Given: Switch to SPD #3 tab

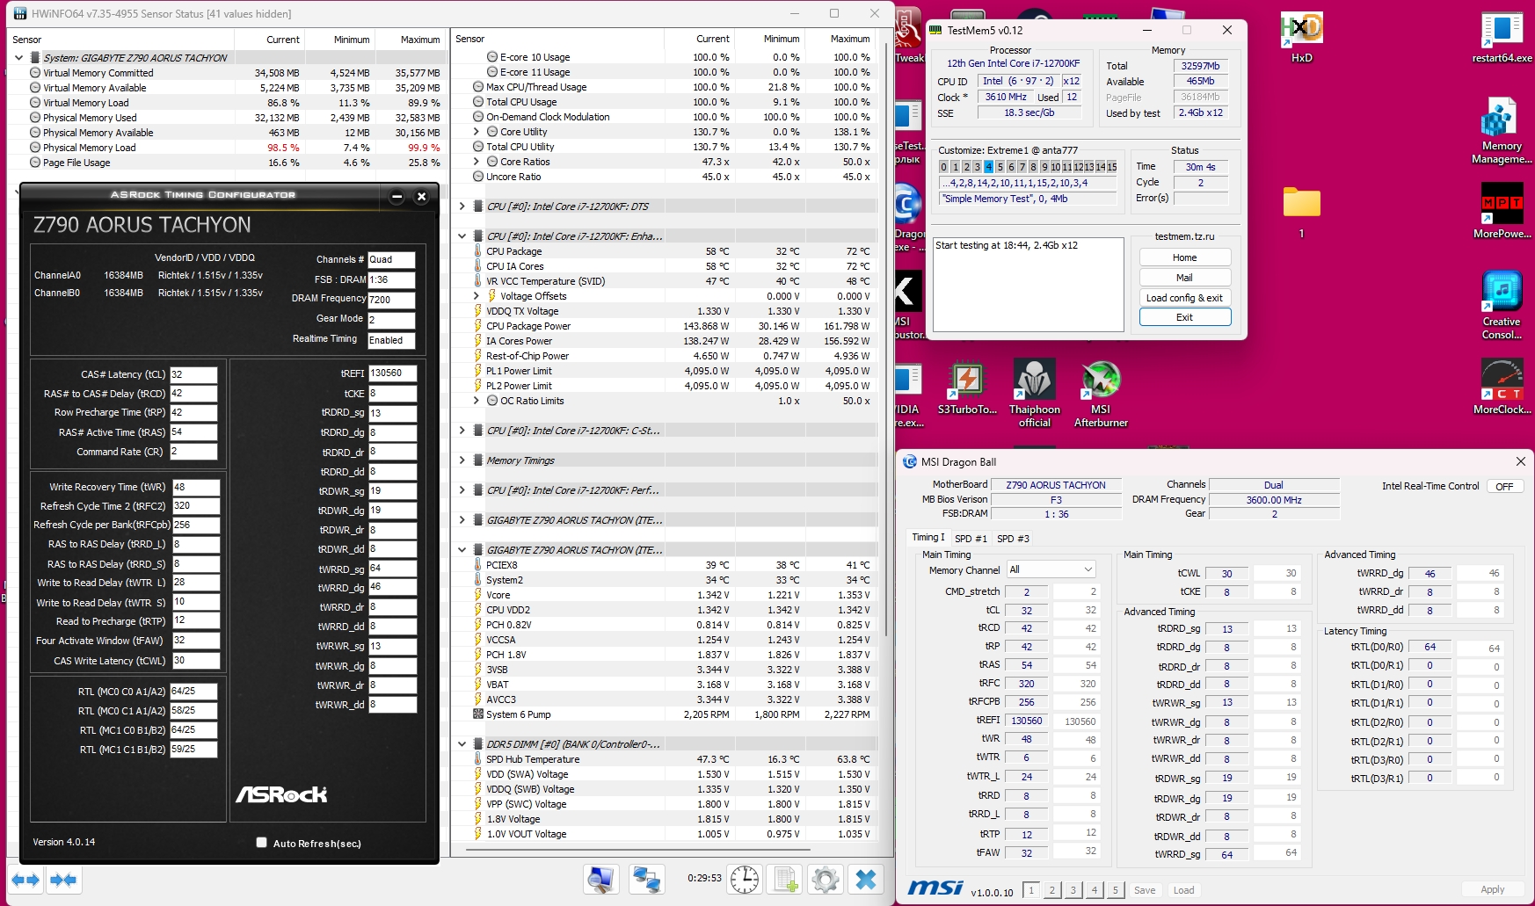Looking at the screenshot, I should point(1013,539).
